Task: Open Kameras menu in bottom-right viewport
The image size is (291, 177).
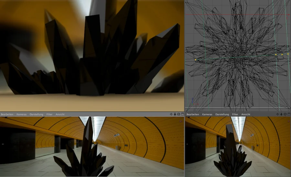Action: [x=207, y=114]
